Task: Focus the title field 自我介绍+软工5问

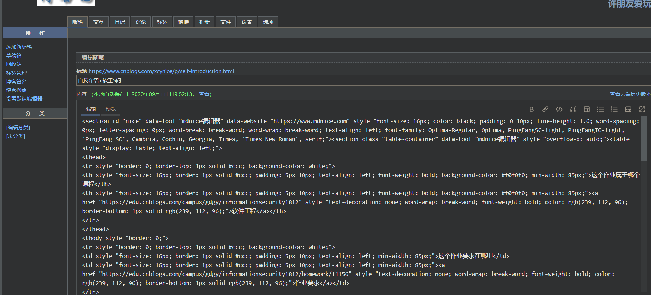Action: coord(364,80)
